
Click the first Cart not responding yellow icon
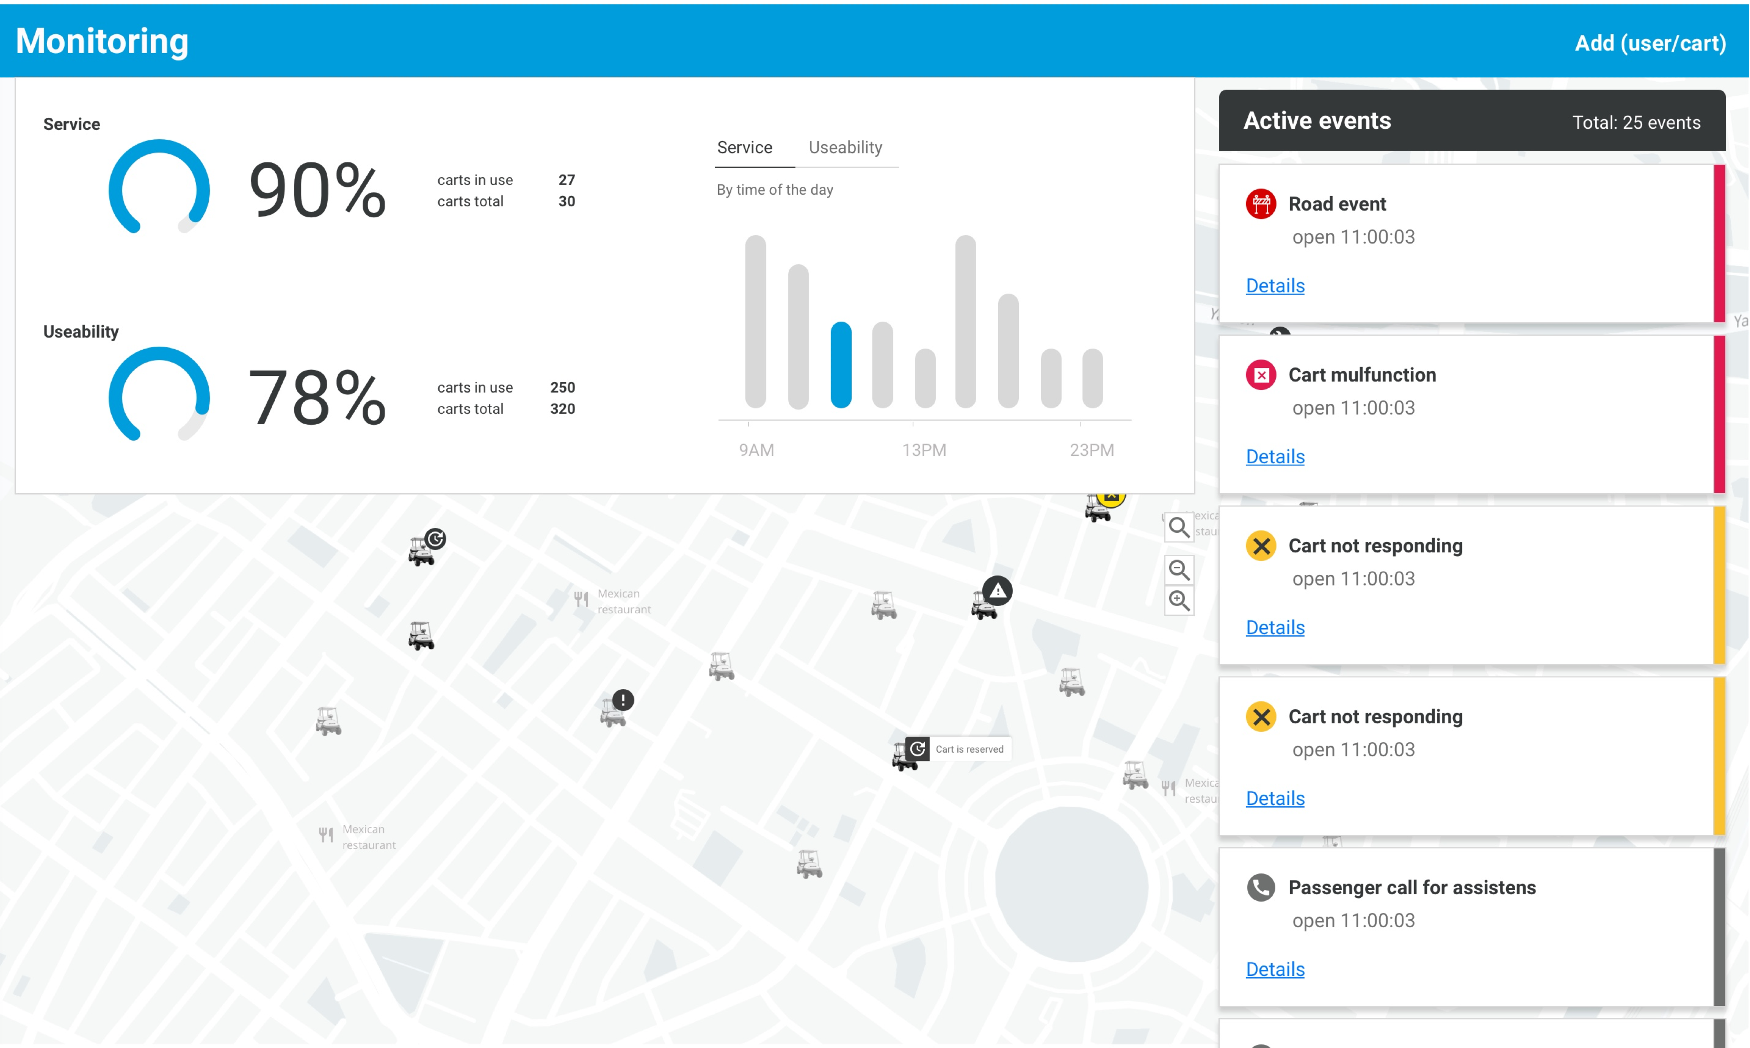[1261, 546]
